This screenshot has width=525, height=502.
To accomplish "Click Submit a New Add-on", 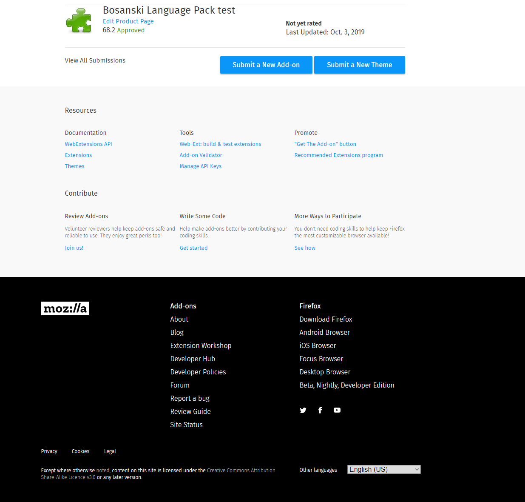I will (266, 65).
